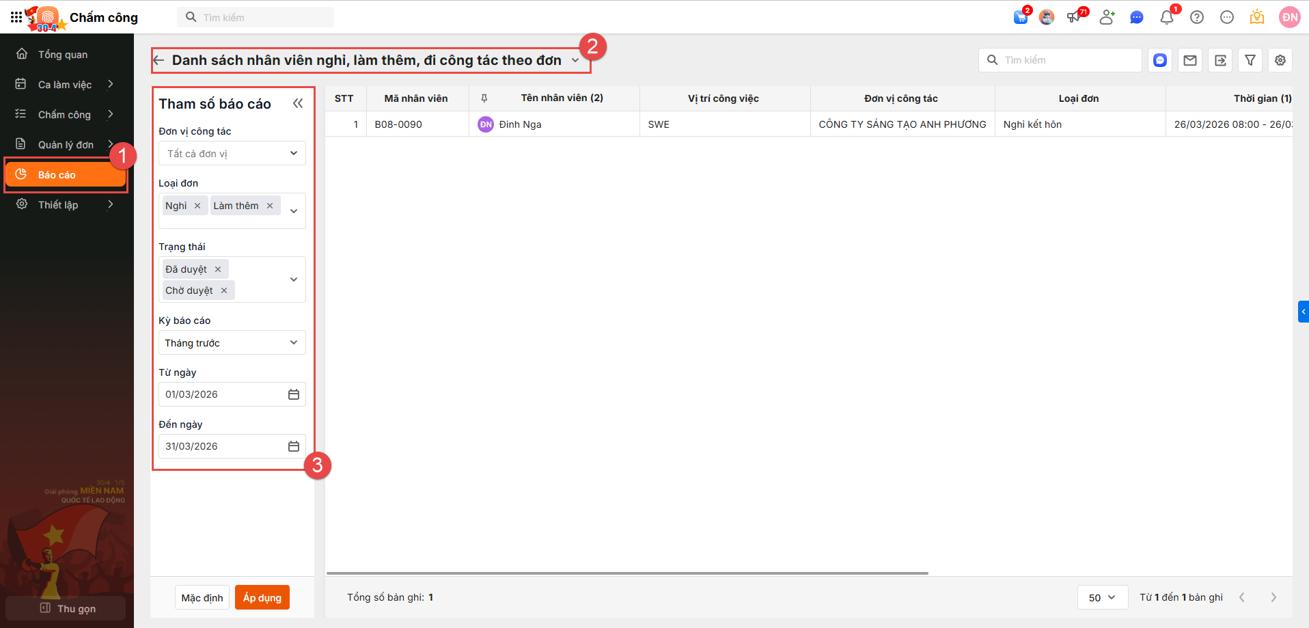Open report settings gear icon

coord(1280,60)
